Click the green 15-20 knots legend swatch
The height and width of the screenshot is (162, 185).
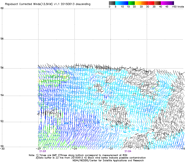[131, 3]
